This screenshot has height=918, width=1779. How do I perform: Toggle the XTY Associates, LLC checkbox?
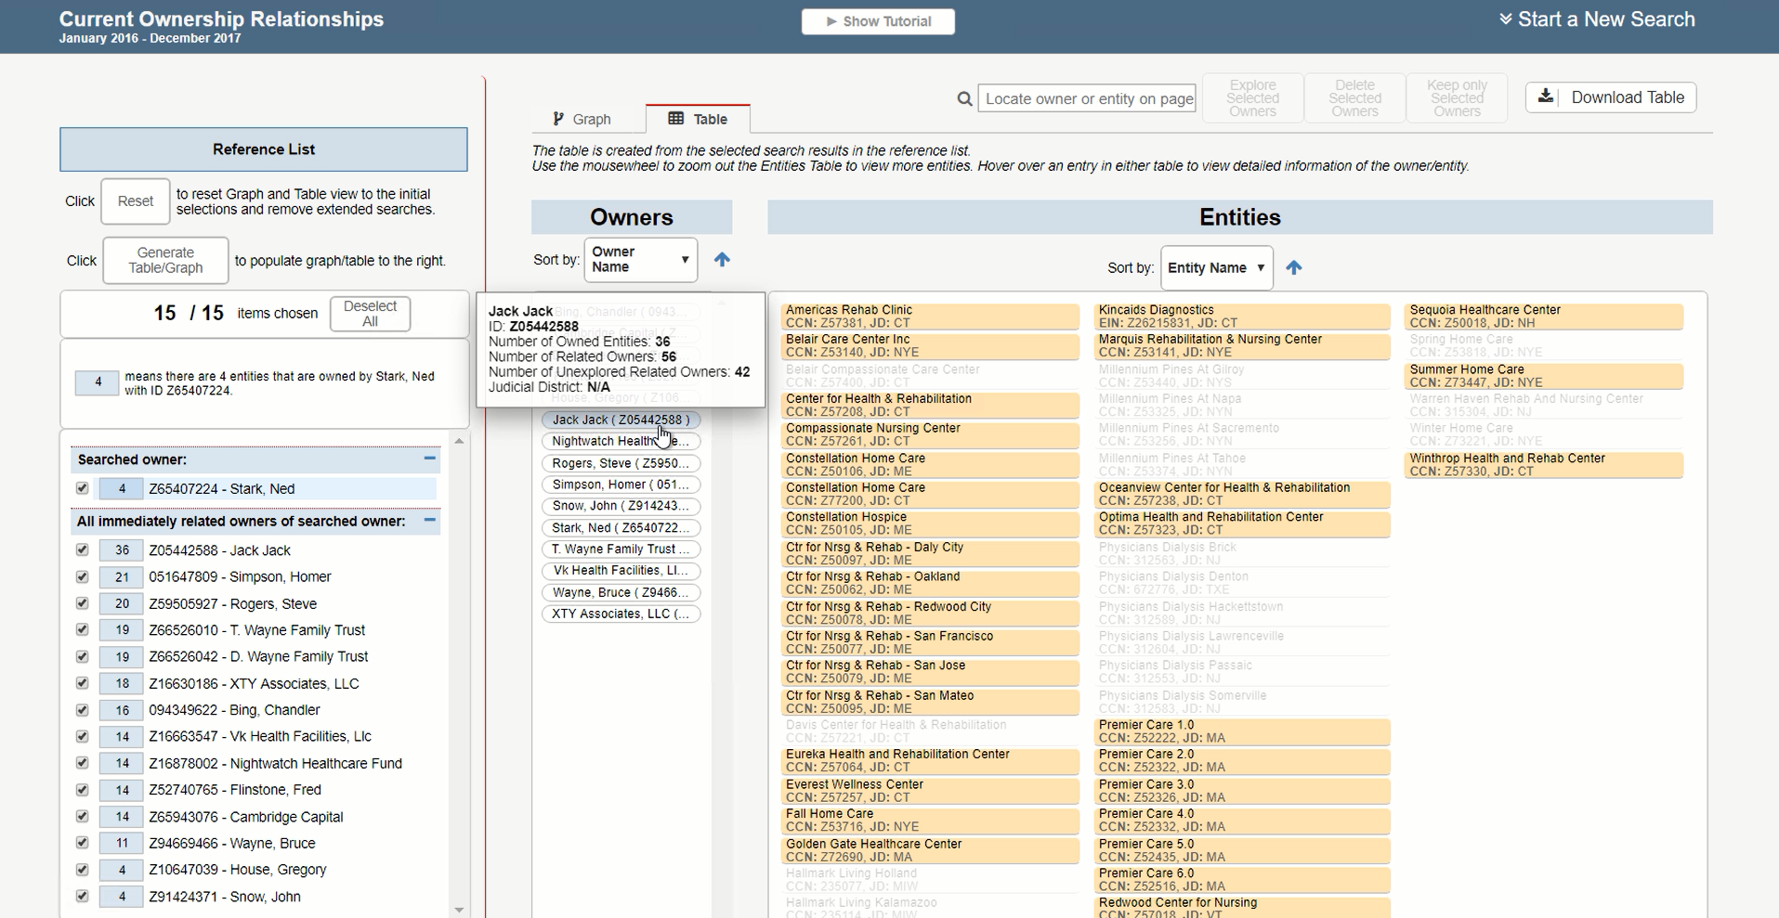(x=82, y=683)
